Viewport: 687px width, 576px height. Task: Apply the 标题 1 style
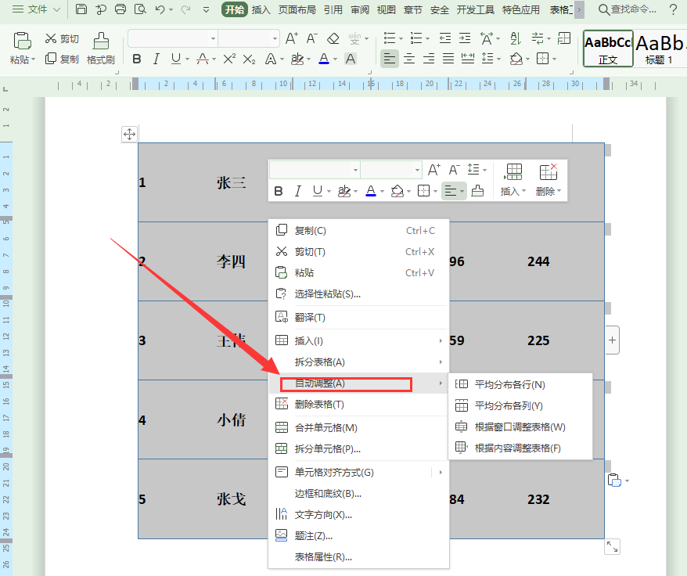click(x=660, y=49)
